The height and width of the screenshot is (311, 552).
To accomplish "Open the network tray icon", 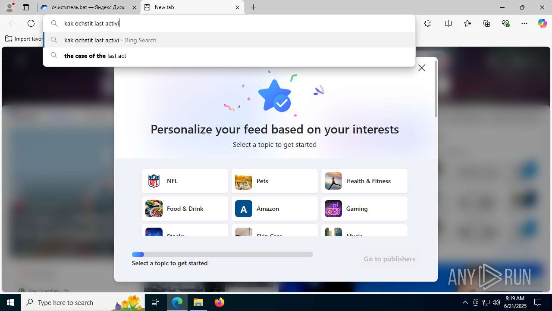I will pos(486,302).
